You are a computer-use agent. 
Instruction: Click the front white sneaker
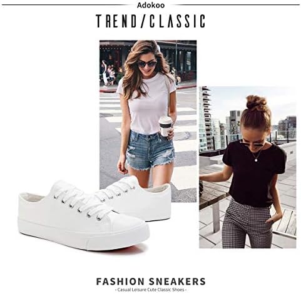tap(84, 216)
